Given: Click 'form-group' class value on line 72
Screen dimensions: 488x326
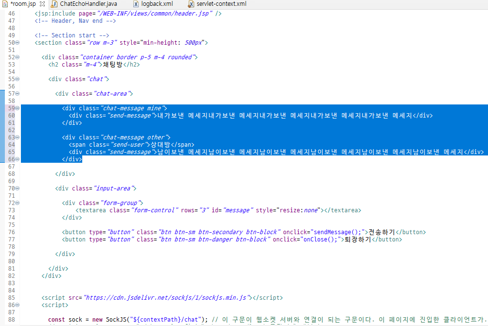Looking at the screenshot, I should [120, 203].
